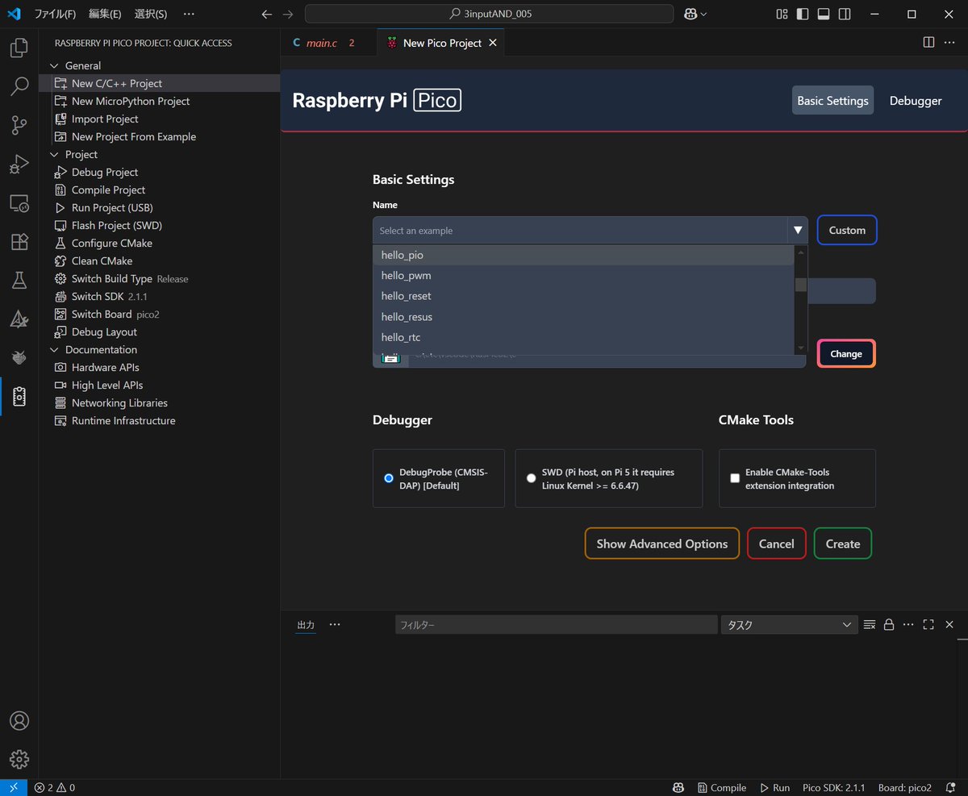This screenshot has width=968, height=796.
Task: Select DebugProbe (CMSIS-DAP) debugger option
Action: click(x=389, y=477)
